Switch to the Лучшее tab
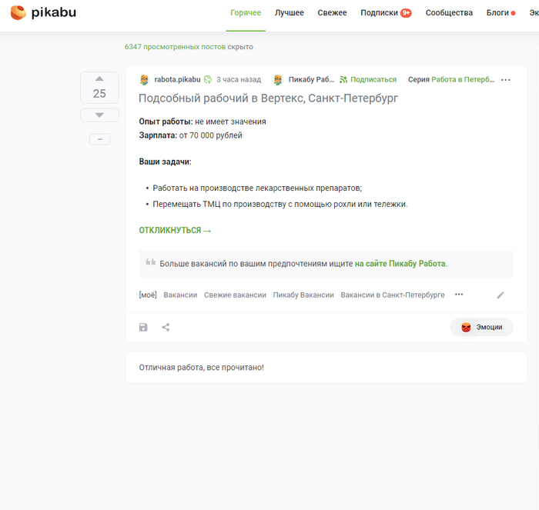Screen dimensions: 539x510 [290, 13]
